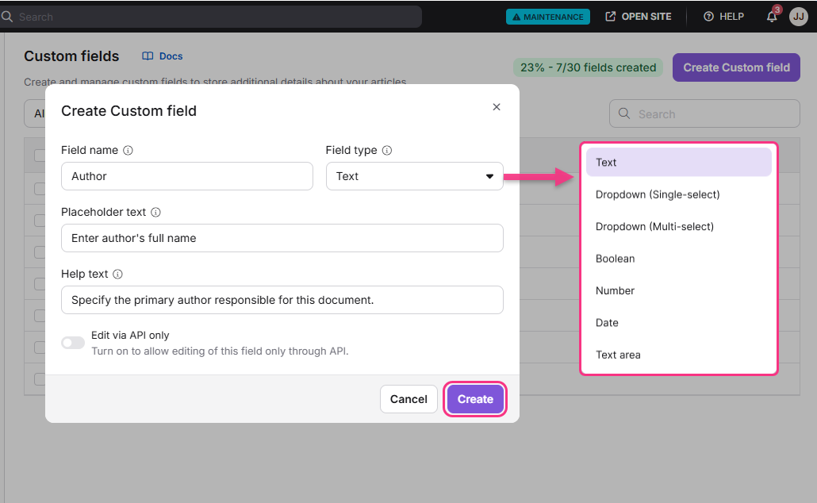The height and width of the screenshot is (503, 817).
Task: Tick the first row checkbox in the table
Action: tap(36, 155)
